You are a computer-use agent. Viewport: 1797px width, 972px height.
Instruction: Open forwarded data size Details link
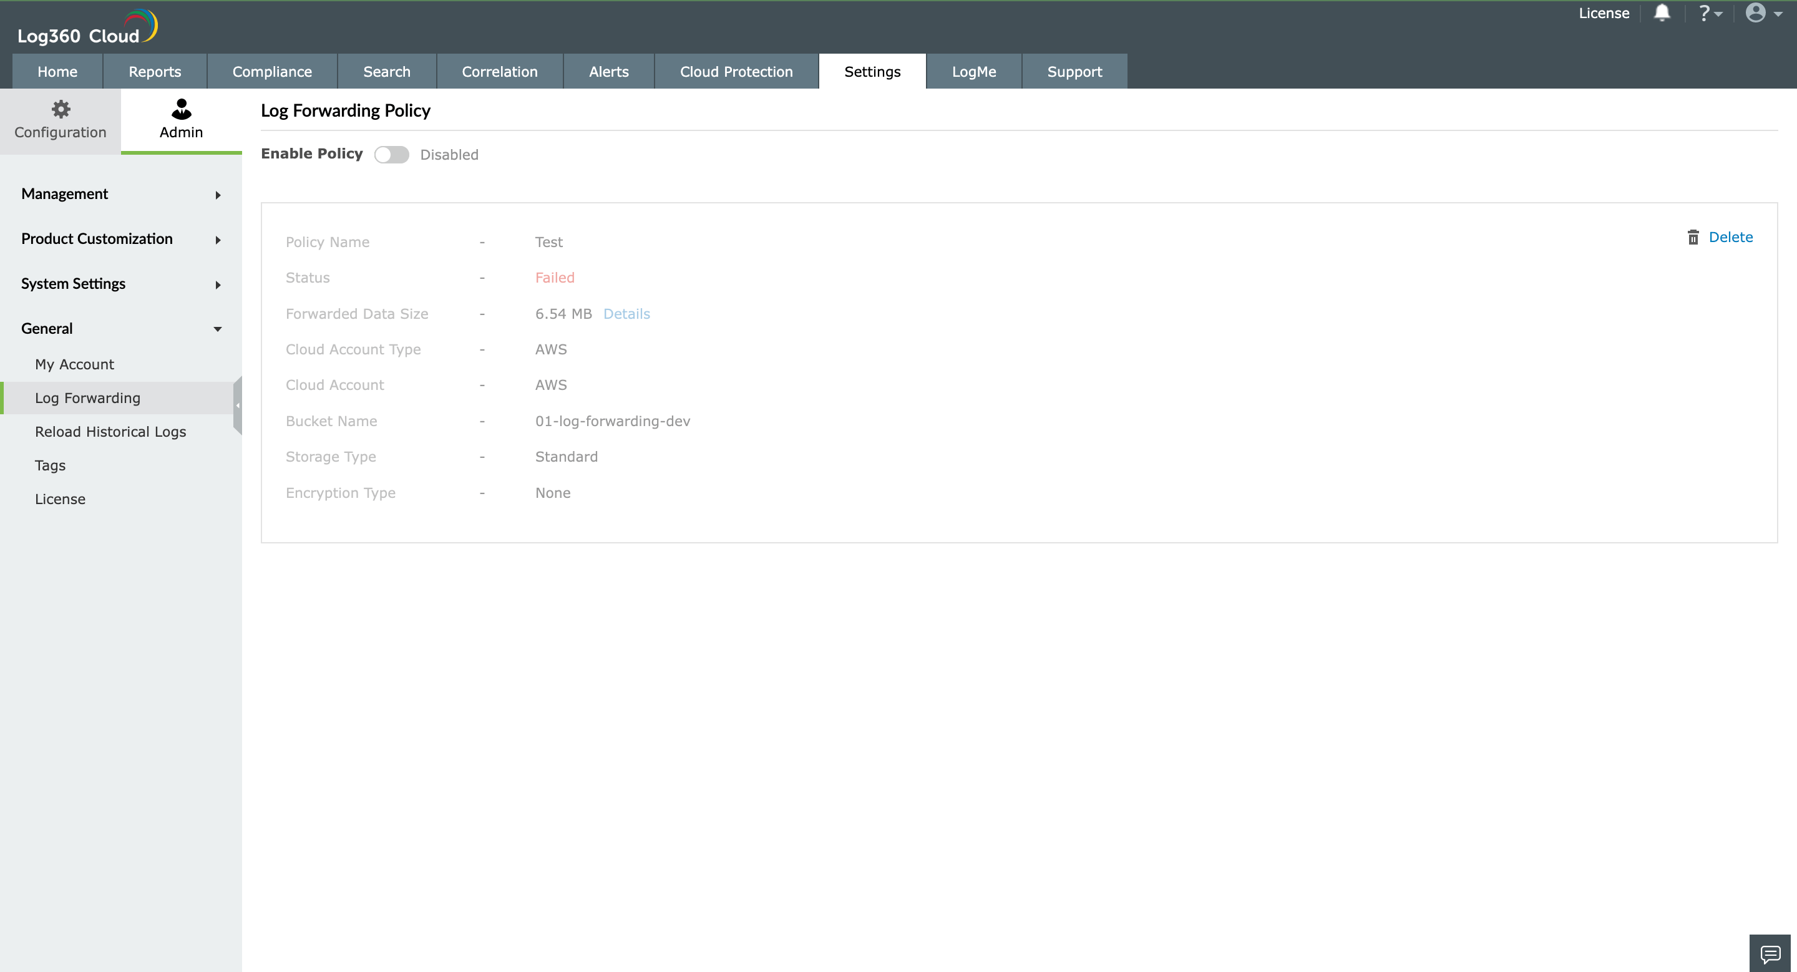[626, 314]
